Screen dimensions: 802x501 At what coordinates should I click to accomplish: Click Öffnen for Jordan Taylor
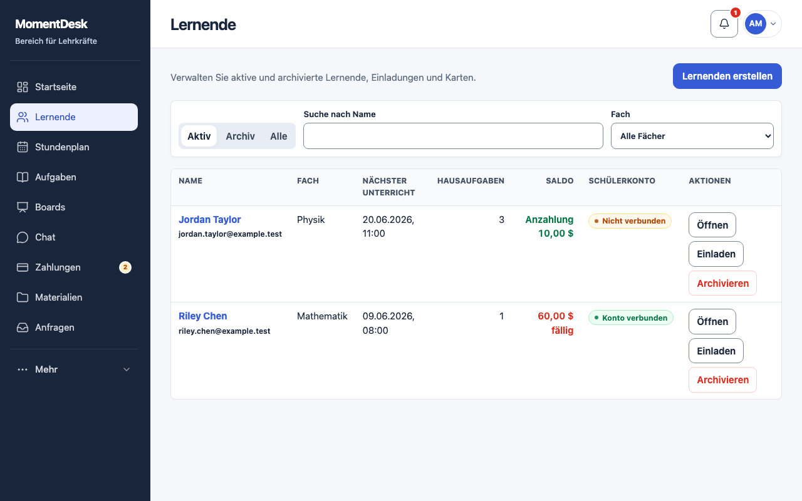[x=712, y=225]
